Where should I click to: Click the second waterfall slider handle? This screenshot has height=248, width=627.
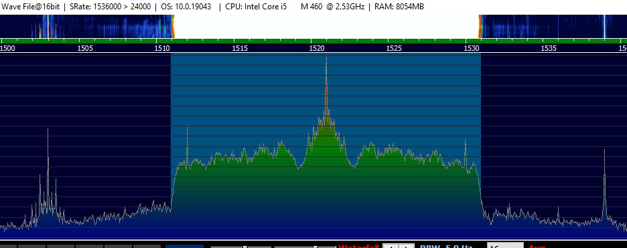316,247
